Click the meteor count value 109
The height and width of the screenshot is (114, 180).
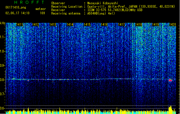(42, 13)
